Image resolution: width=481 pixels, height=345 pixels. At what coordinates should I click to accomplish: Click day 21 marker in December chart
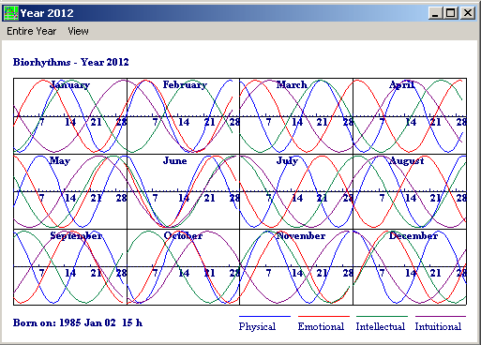coord(436,274)
